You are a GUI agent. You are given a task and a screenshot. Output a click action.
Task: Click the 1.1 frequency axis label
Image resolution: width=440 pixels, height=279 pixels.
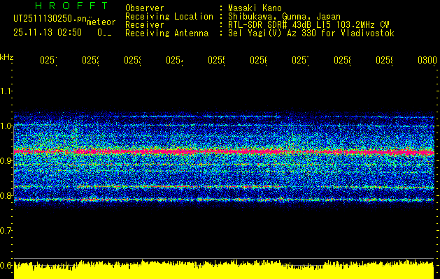pos(6,91)
